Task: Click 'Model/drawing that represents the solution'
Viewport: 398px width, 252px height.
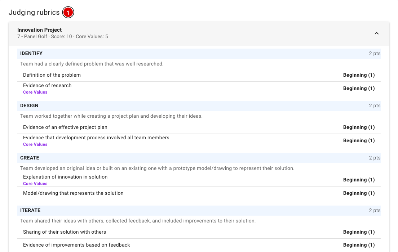Action: (x=73, y=193)
